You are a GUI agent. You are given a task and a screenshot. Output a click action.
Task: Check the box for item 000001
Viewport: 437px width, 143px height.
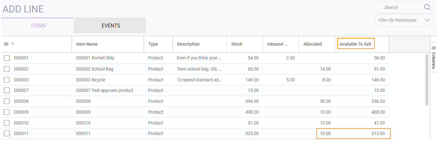[x=7, y=58]
